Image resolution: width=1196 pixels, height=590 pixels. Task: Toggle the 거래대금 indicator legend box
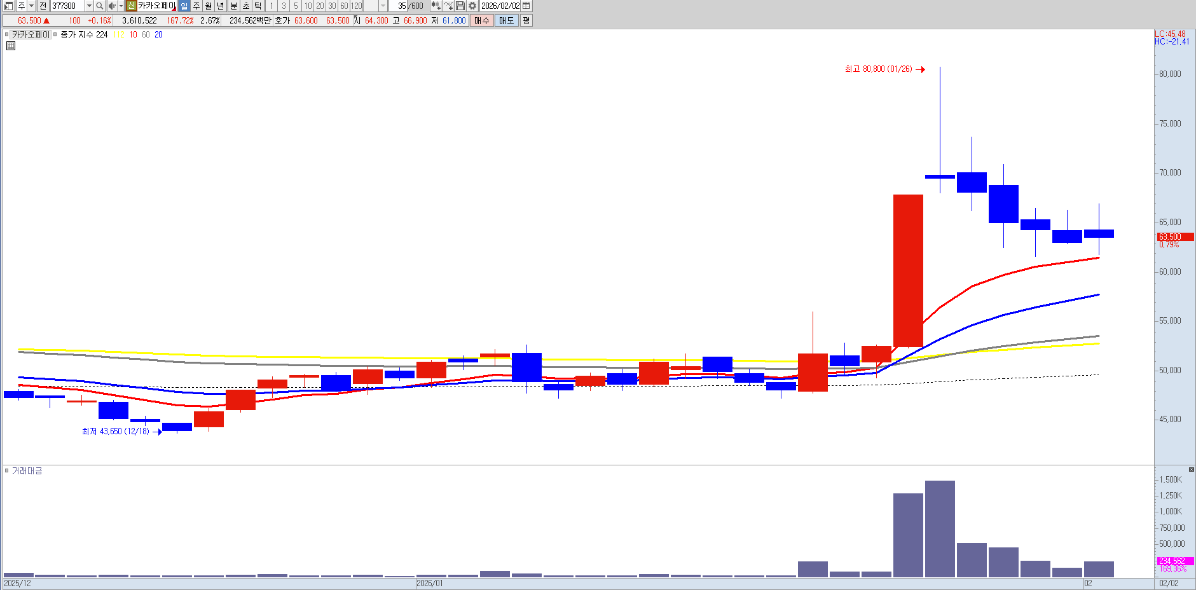point(7,470)
